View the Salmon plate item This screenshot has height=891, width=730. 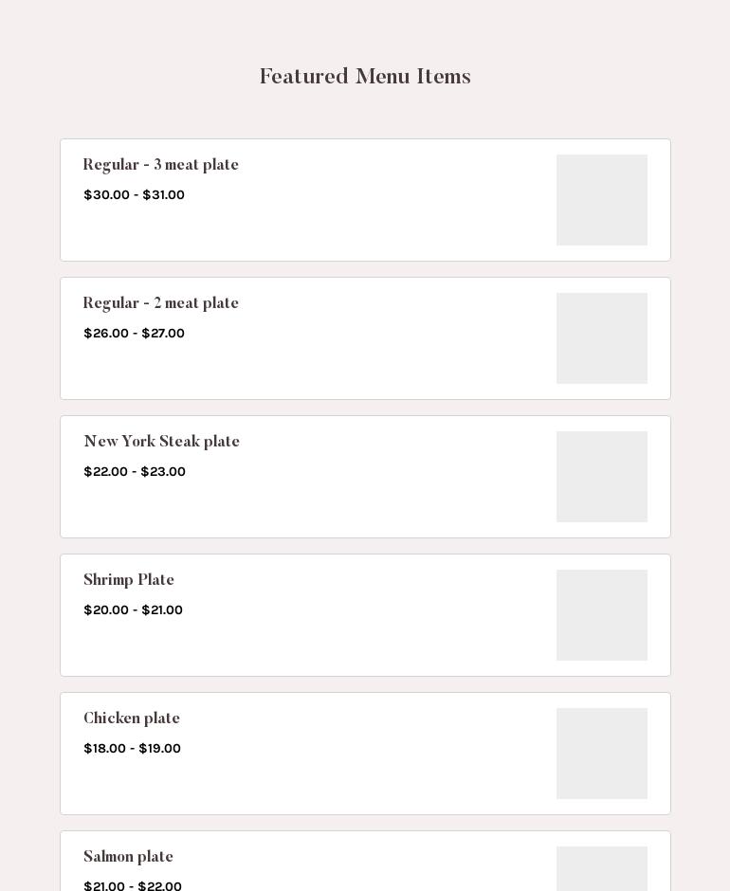(x=129, y=857)
